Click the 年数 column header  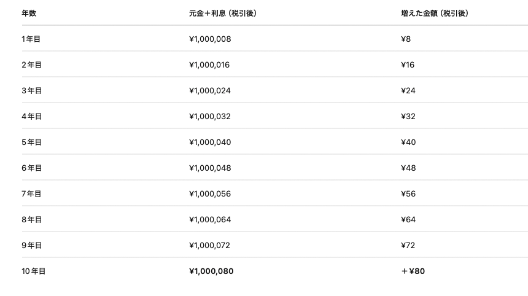click(28, 13)
